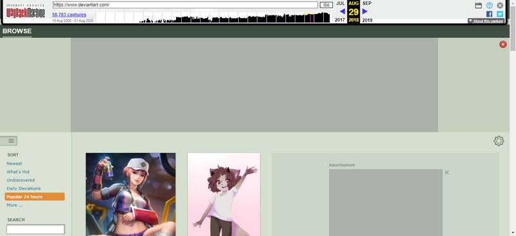Toggle Wayback toolbar expand window icon
This screenshot has height=236, width=516.
click(x=479, y=5)
